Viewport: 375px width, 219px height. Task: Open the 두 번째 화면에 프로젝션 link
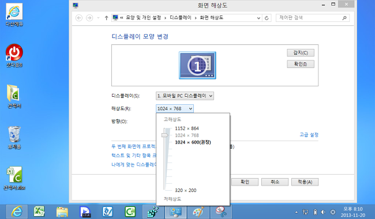point(134,146)
